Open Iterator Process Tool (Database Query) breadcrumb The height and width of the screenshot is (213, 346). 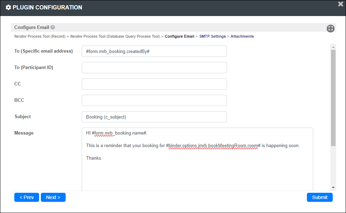click(115, 36)
